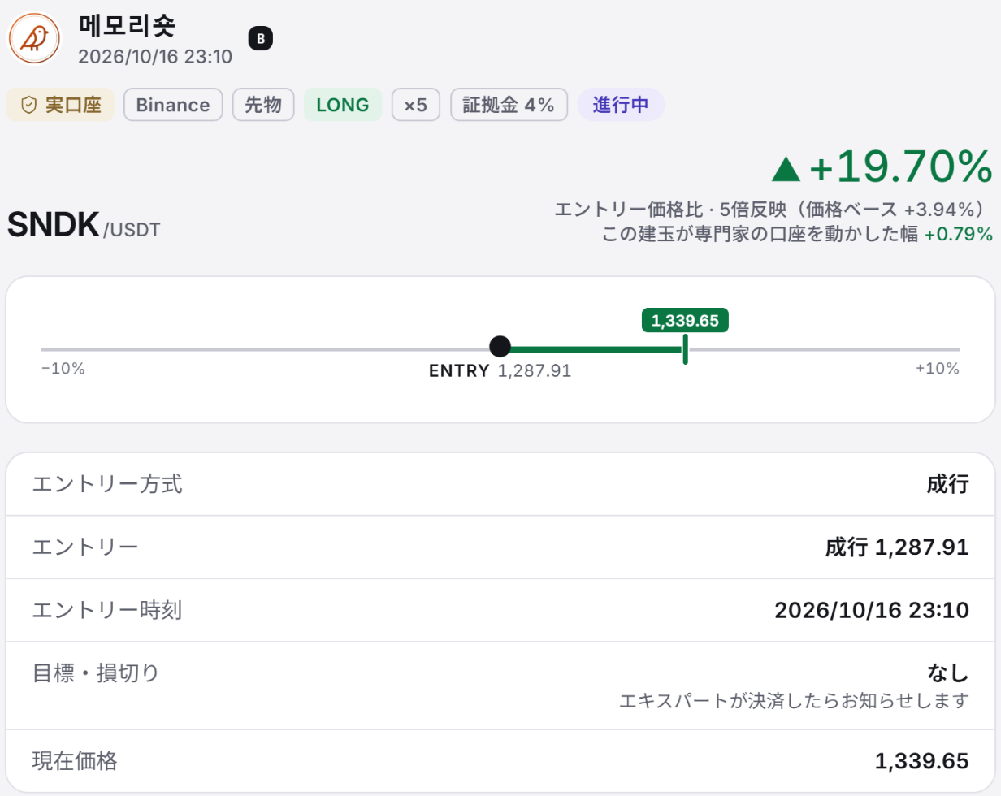The height and width of the screenshot is (796, 1001).
Task: Click the shield icon in 実口座 tag
Action: coord(28,105)
